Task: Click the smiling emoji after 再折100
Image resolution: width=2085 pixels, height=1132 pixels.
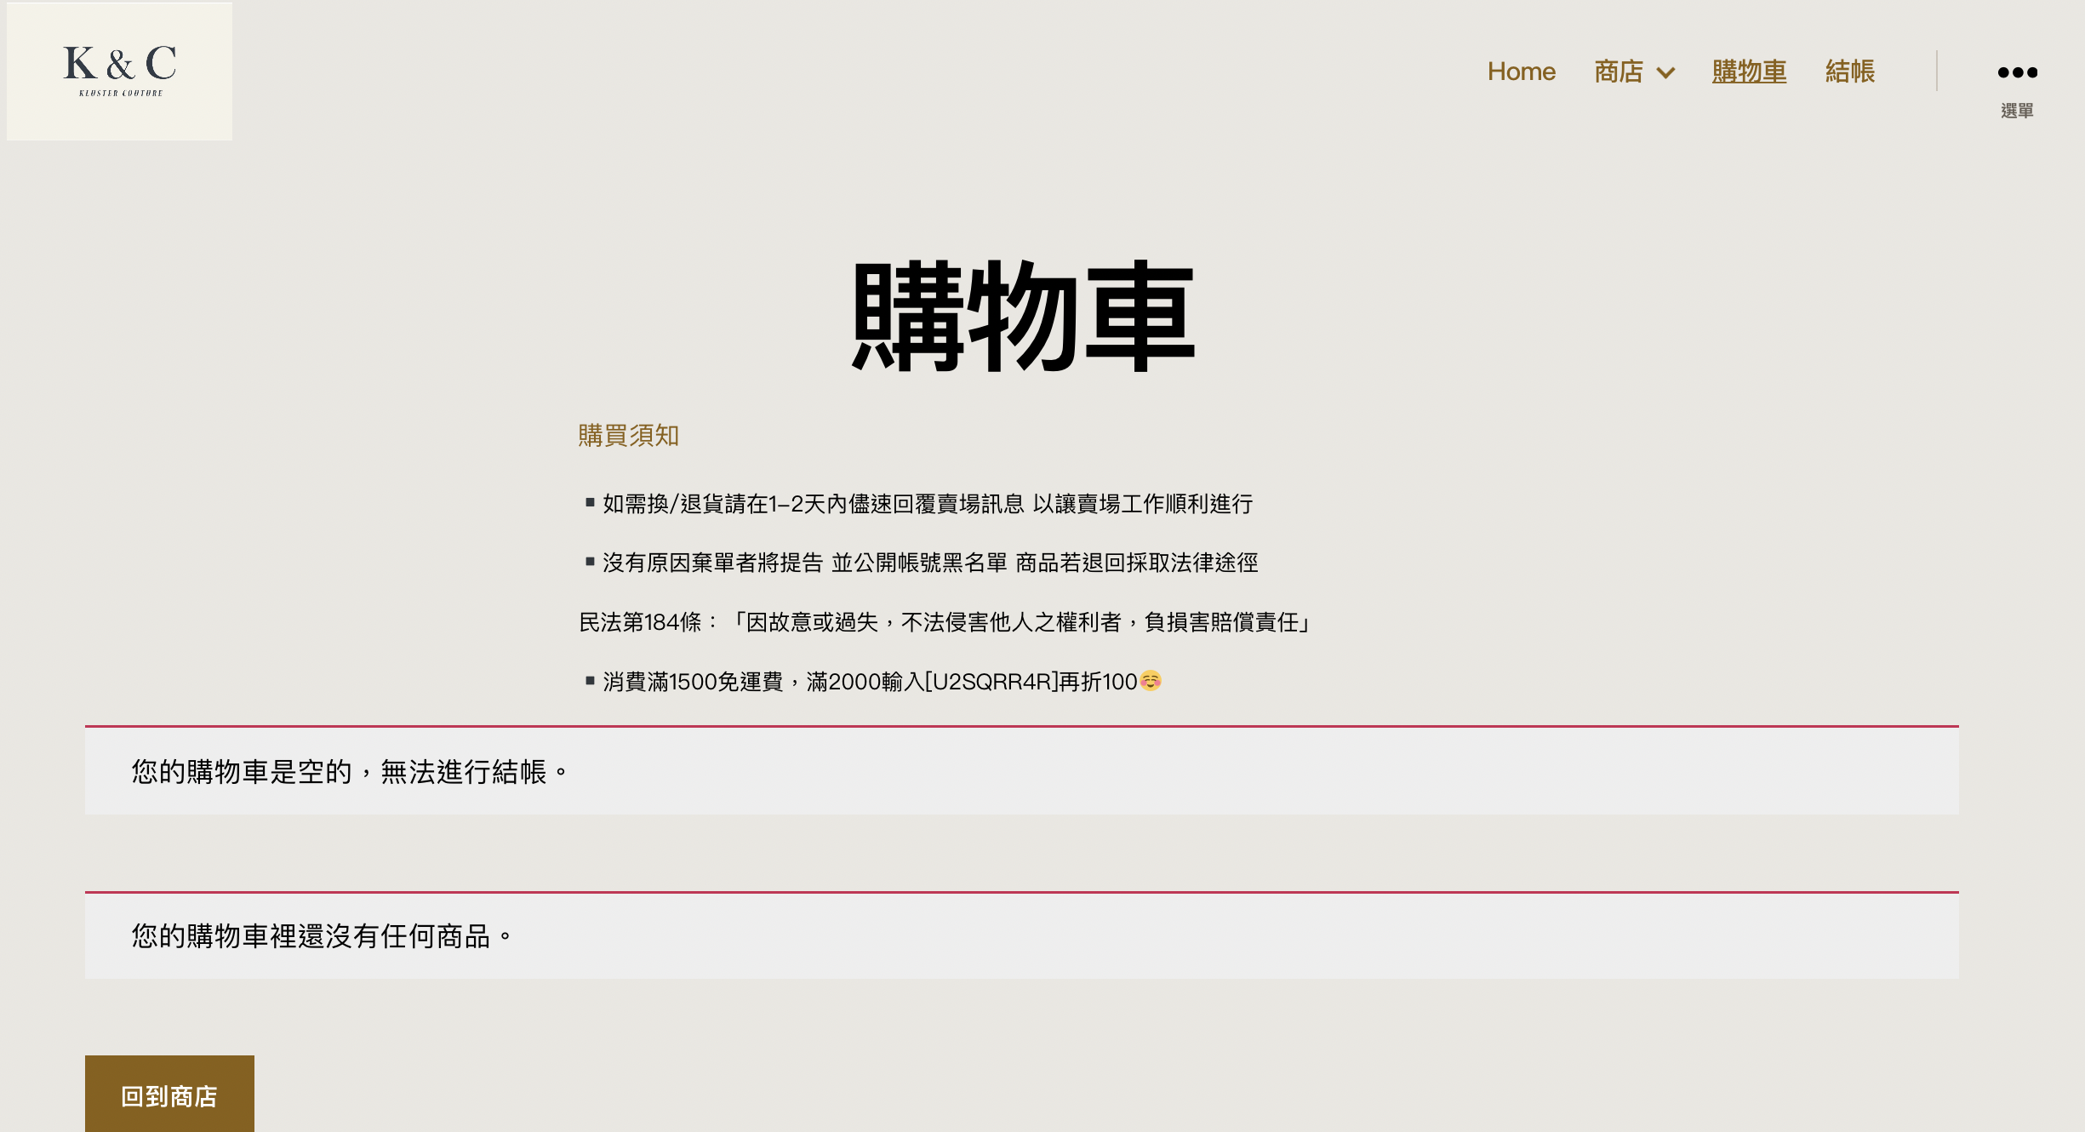Action: tap(1151, 681)
